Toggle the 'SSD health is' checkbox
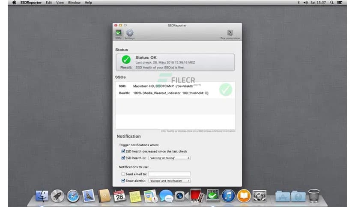The height and width of the screenshot is (207, 358). click(123, 157)
